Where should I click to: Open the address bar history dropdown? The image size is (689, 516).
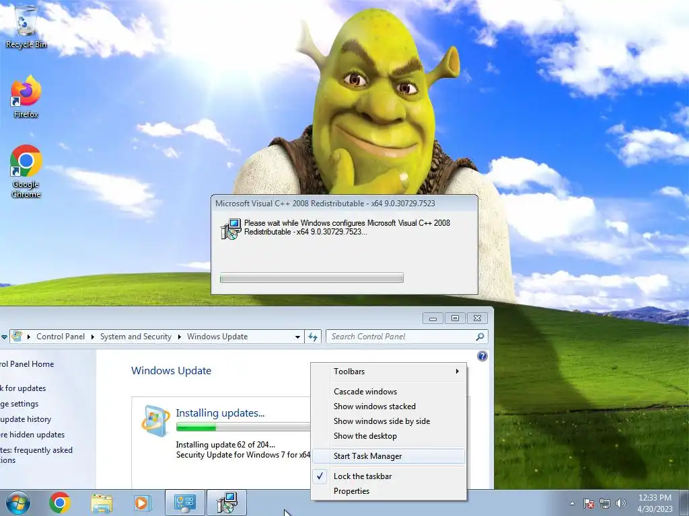(297, 337)
